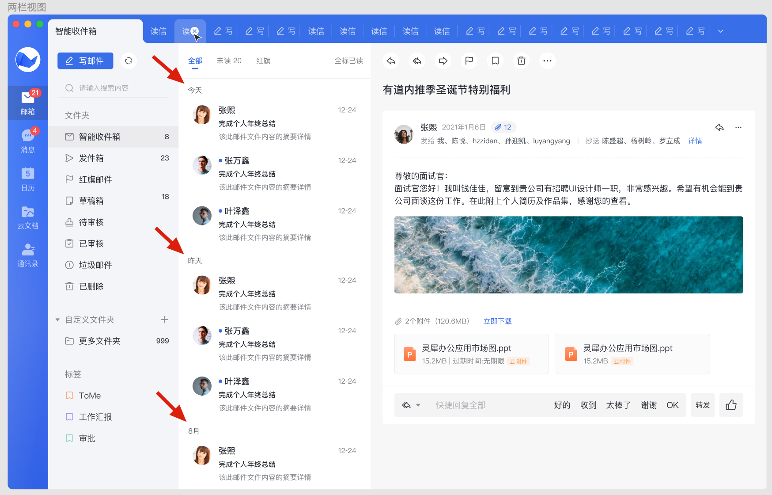
Task: Open the Calendar (日历) sidebar section
Action: (28, 179)
